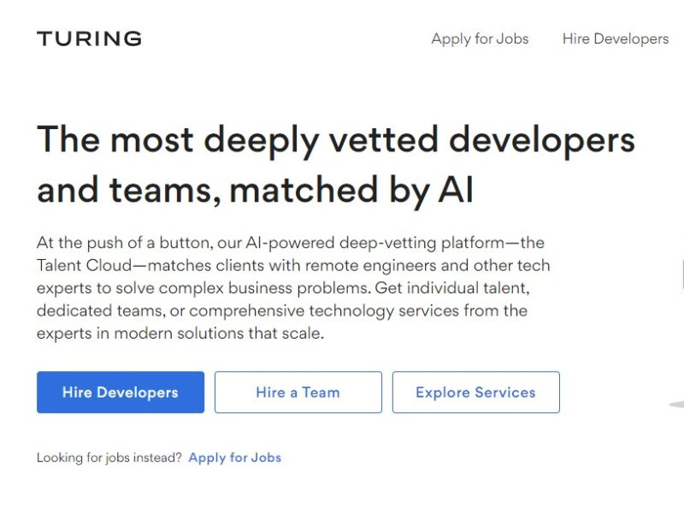Click the Explore Services button
Image resolution: width=684 pixels, height=513 pixels.
[476, 392]
